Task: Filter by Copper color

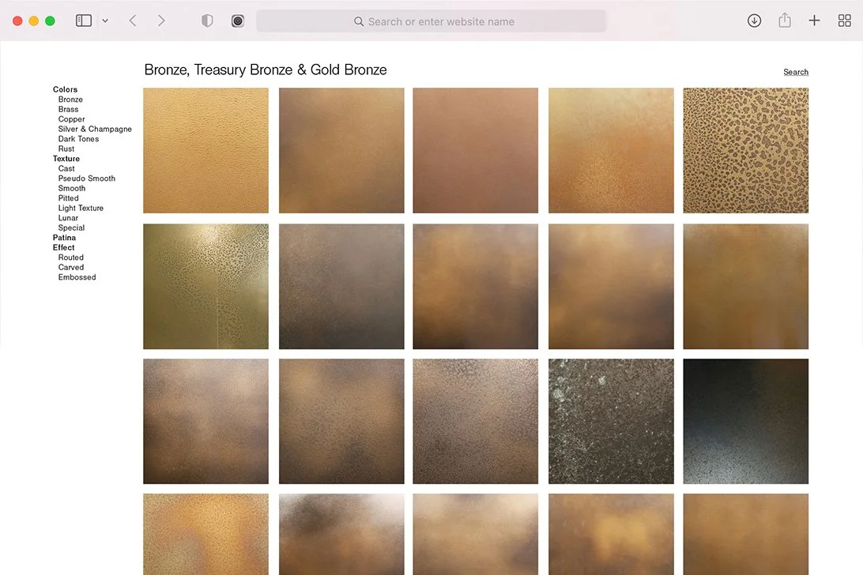Action: [72, 118]
